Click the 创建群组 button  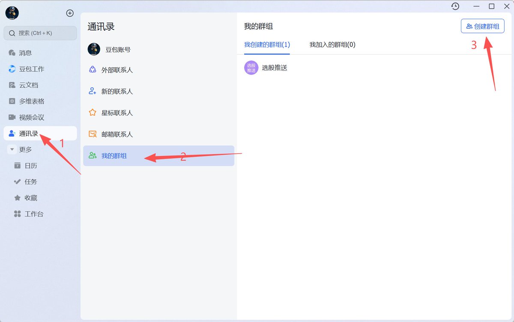483,26
